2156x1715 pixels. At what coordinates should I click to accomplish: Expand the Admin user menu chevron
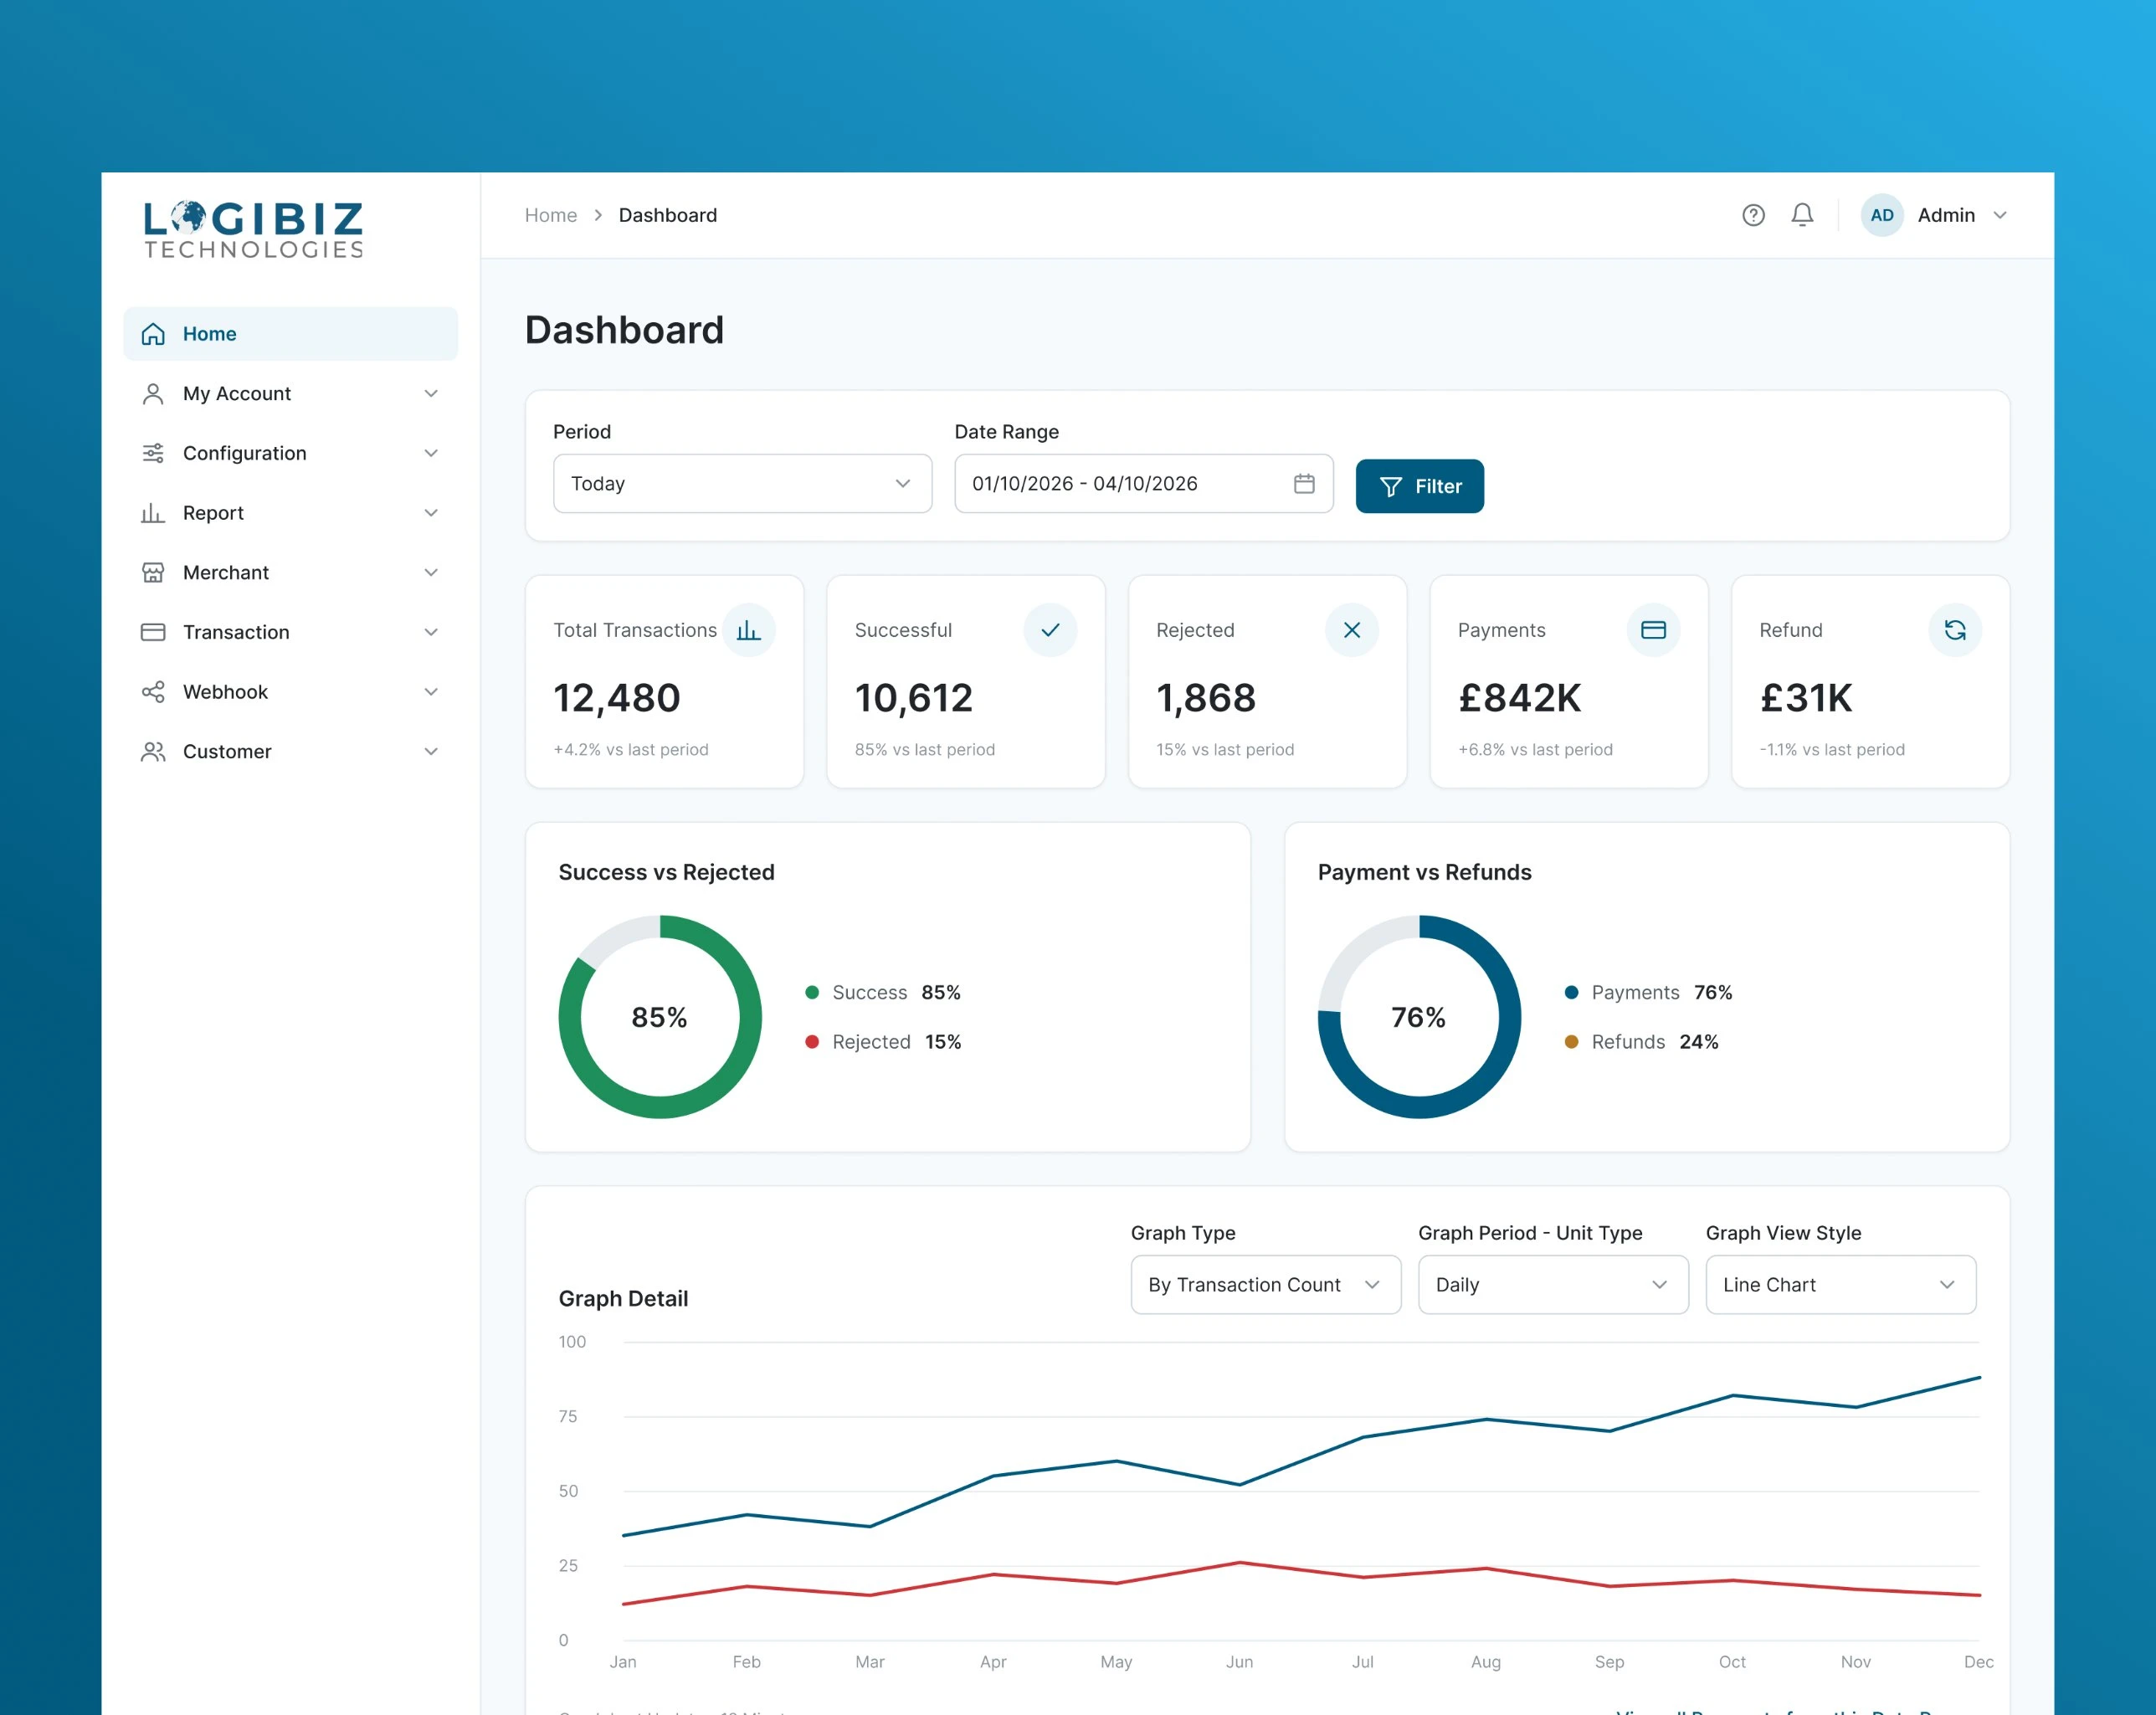pyautogui.click(x=2000, y=215)
